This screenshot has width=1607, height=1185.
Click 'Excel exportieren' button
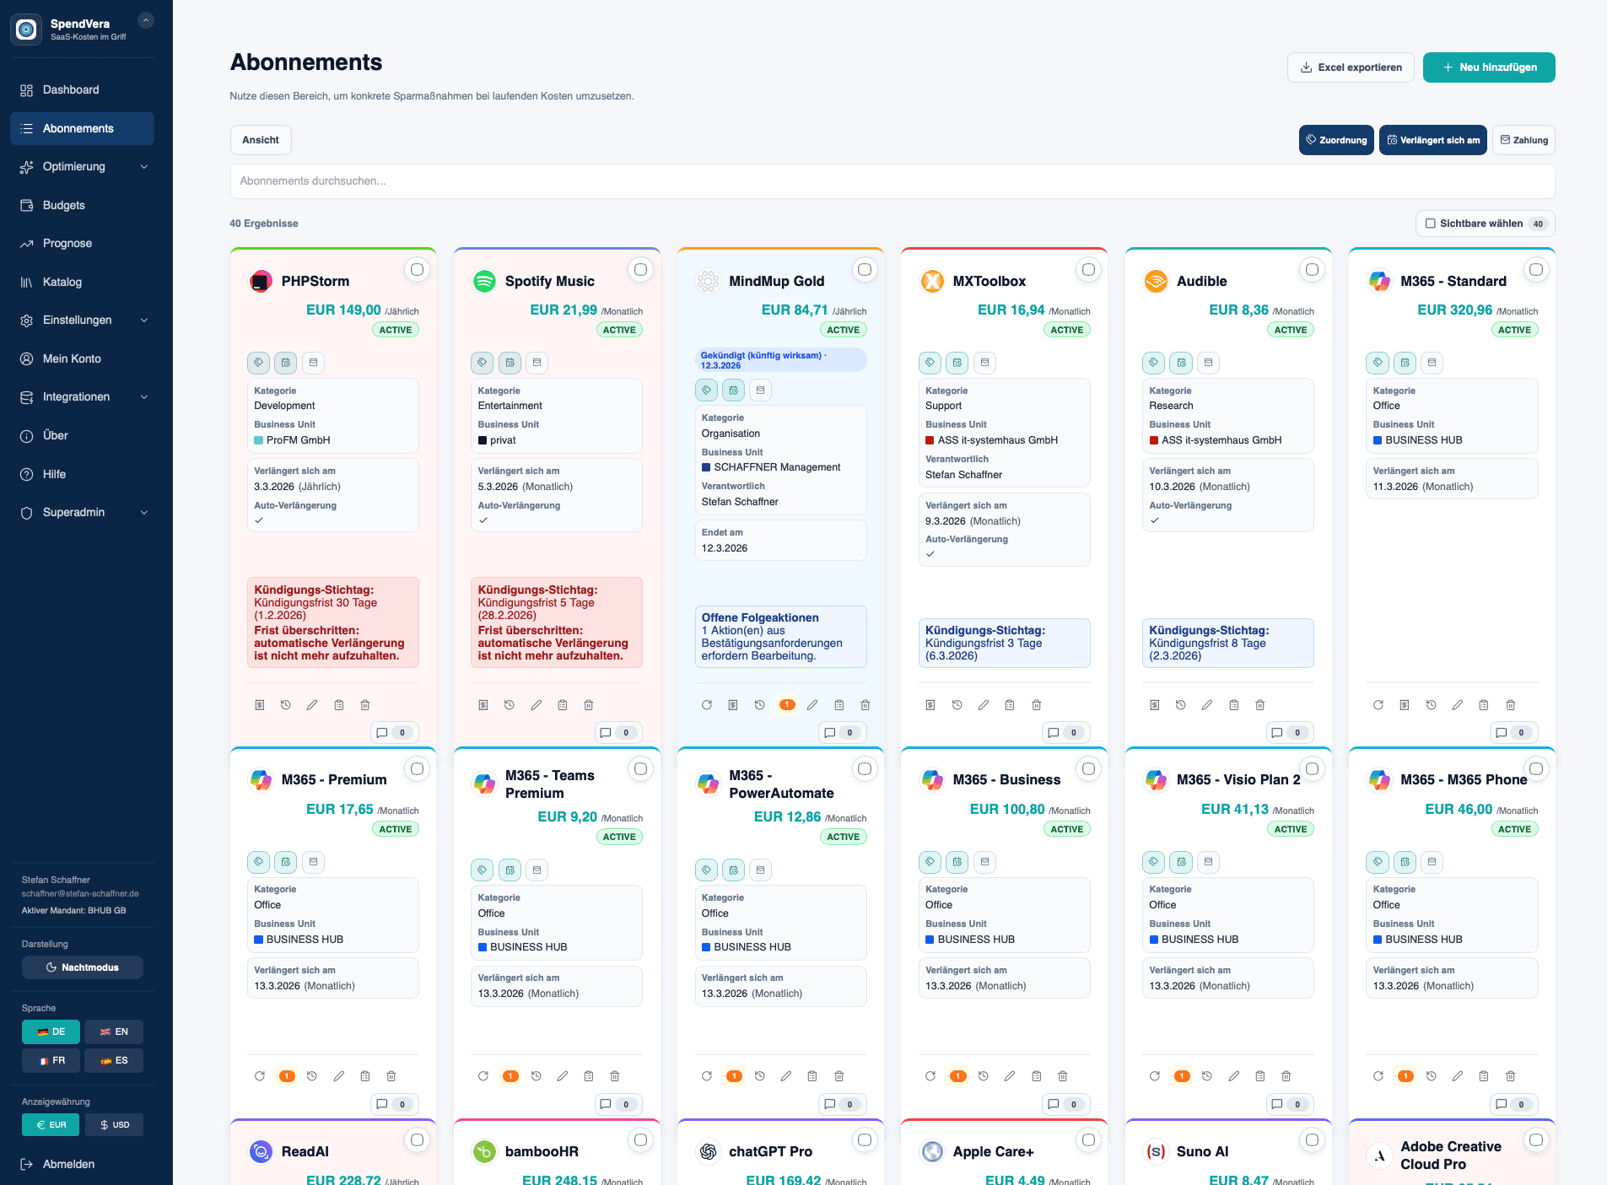(x=1351, y=67)
